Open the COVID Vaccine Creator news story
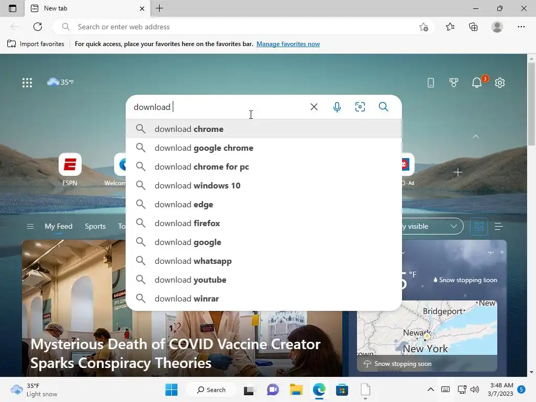The image size is (536, 402). (x=175, y=353)
